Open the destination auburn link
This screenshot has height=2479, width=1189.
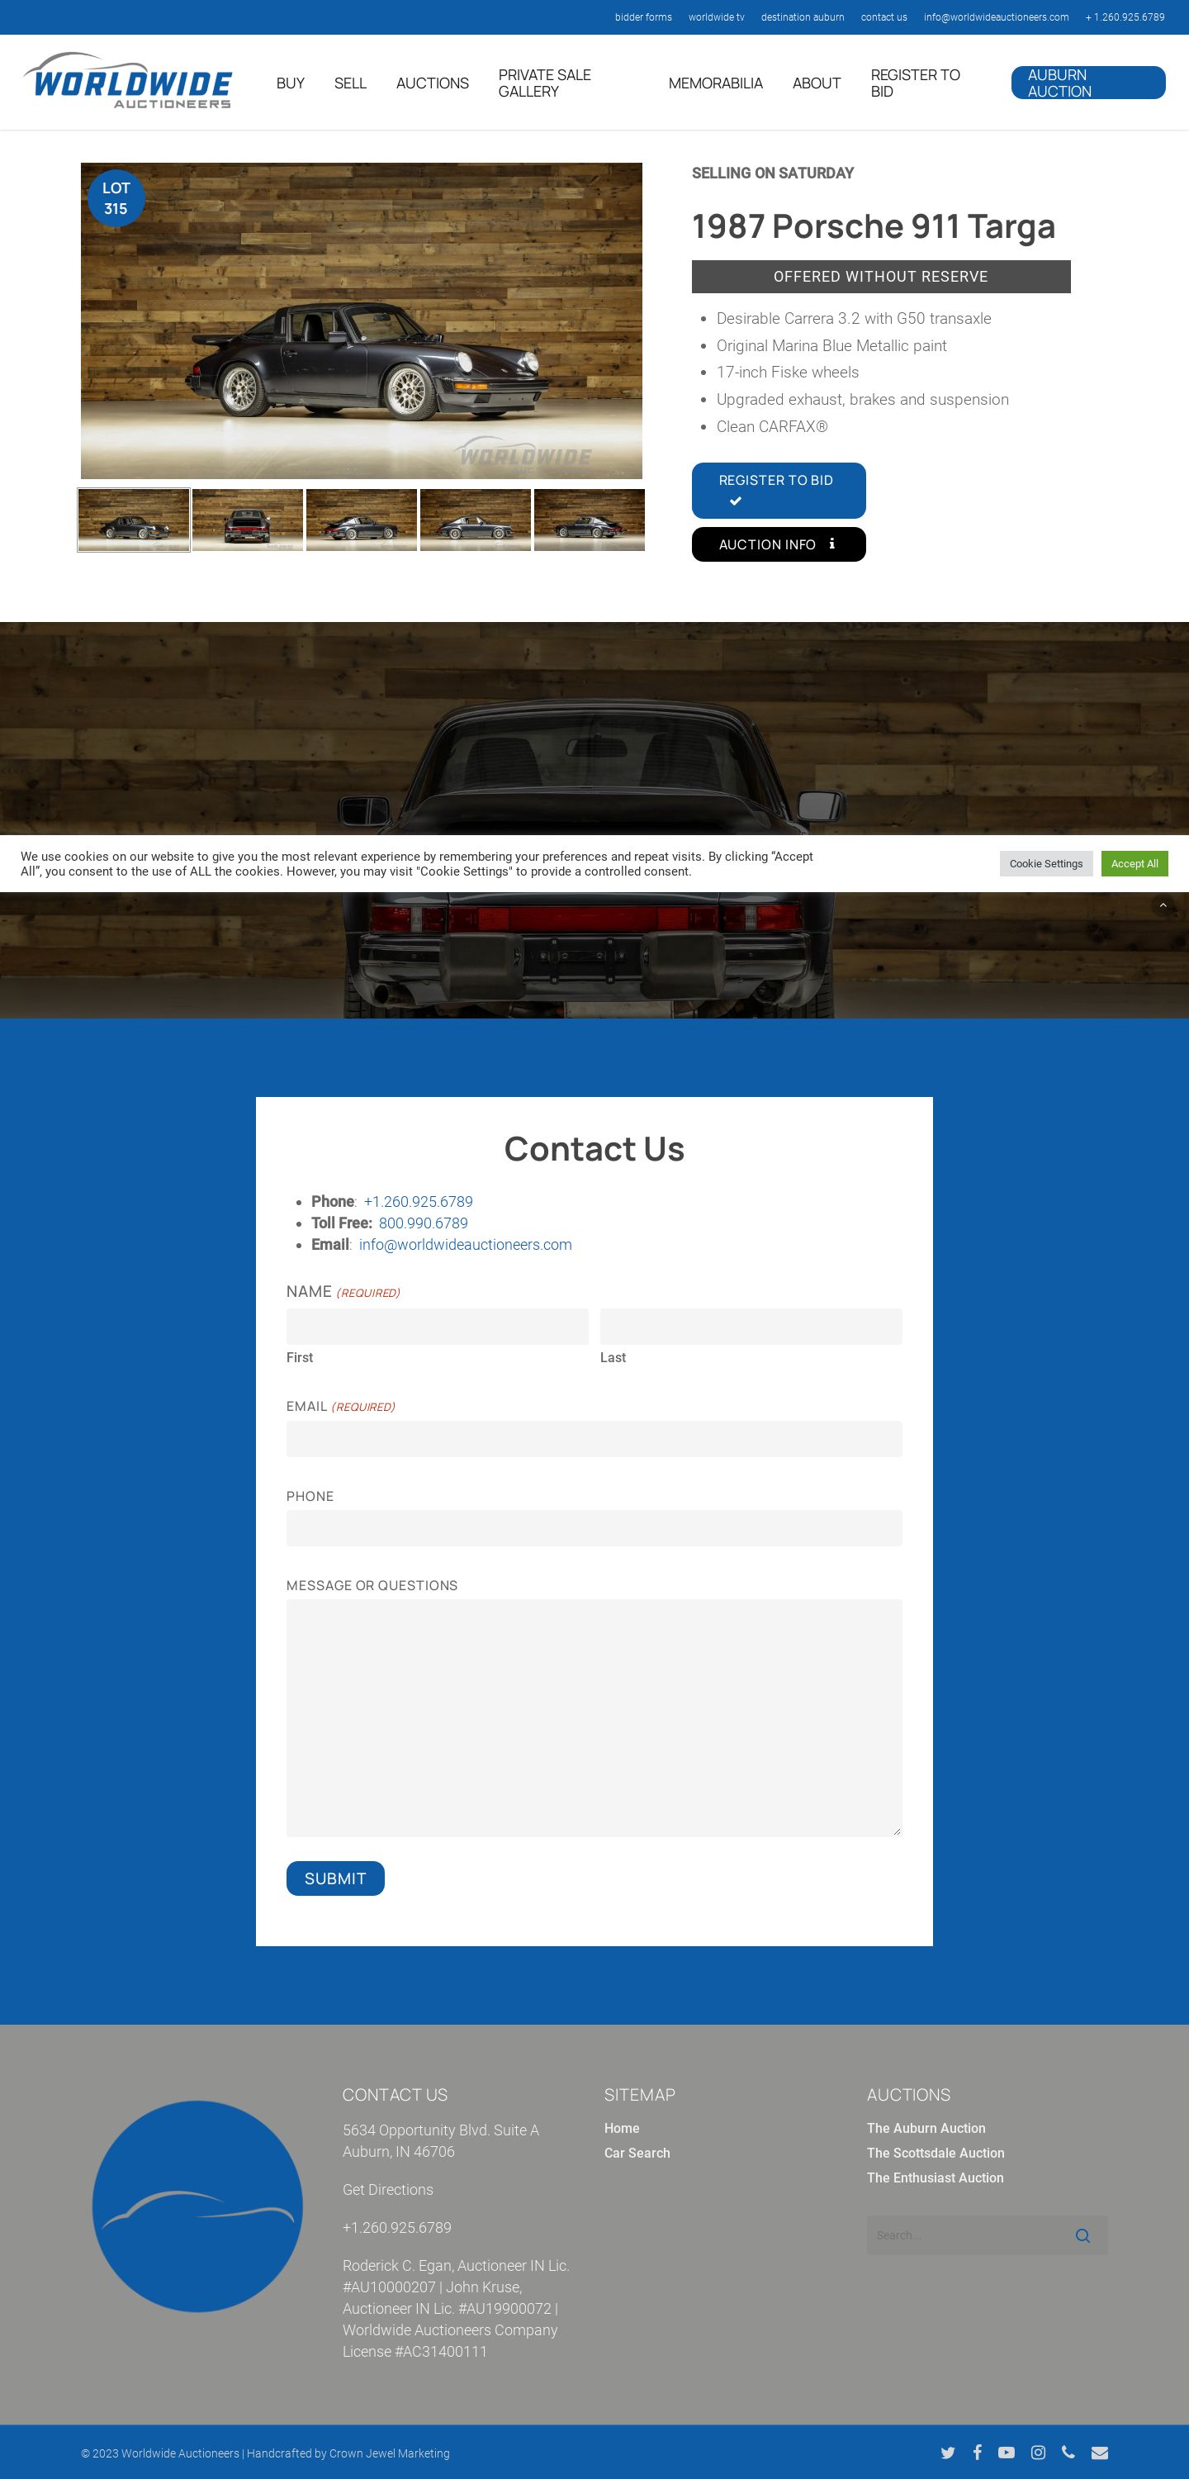click(803, 17)
